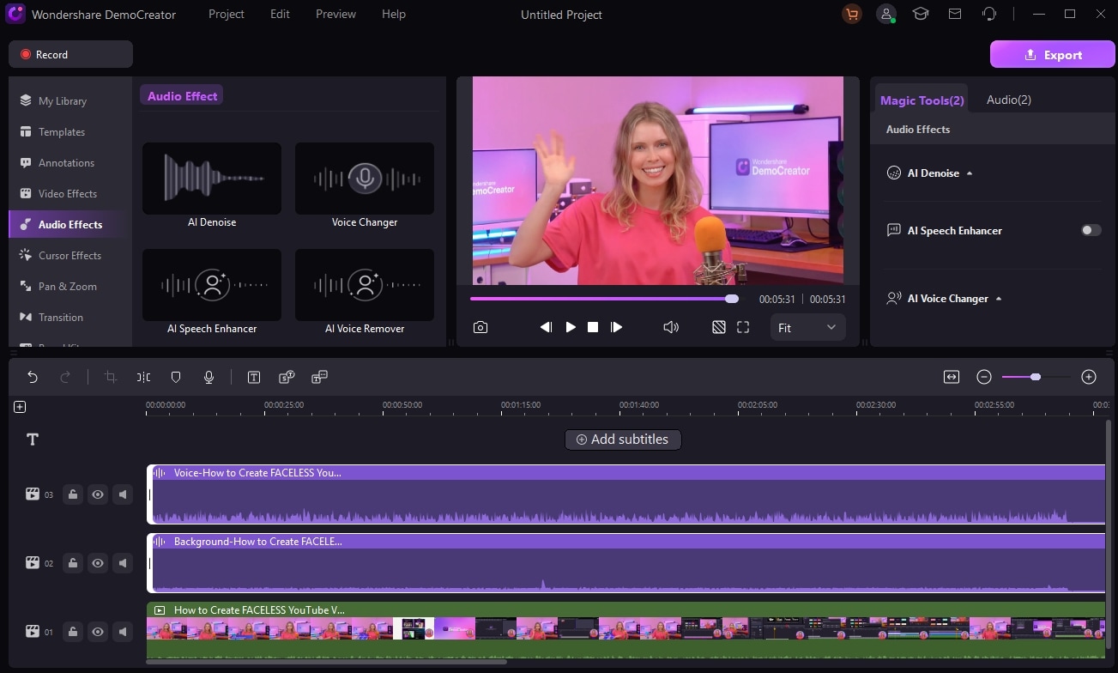Lock track 03

(73, 494)
